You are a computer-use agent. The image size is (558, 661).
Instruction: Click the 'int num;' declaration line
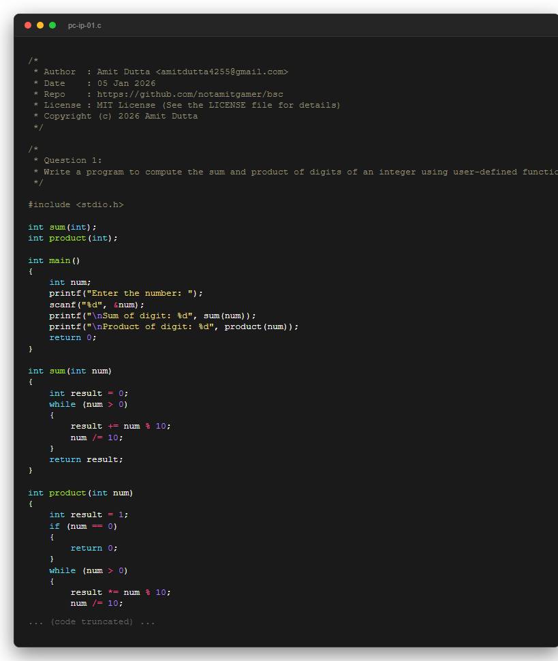coord(70,282)
